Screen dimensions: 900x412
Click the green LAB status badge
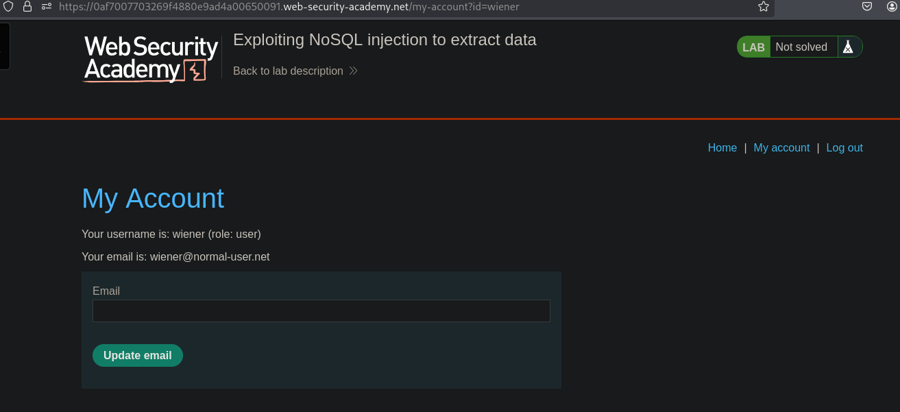point(753,47)
